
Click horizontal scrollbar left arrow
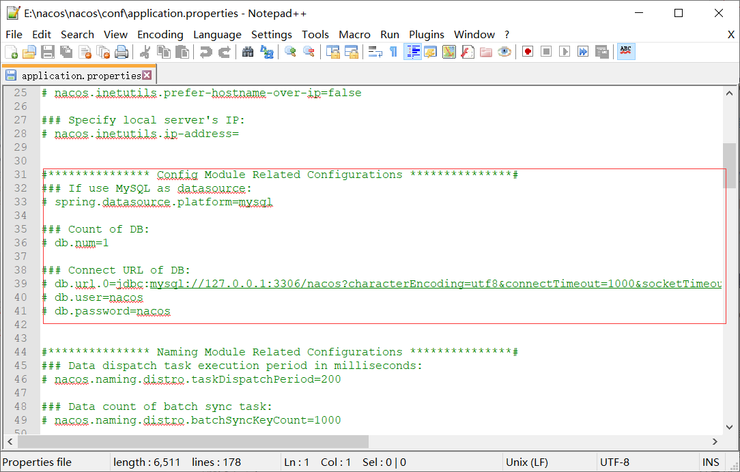(10, 442)
